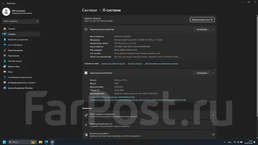Copy device specifications with Копировать
This screenshot has width=258, height=145.
202,29
